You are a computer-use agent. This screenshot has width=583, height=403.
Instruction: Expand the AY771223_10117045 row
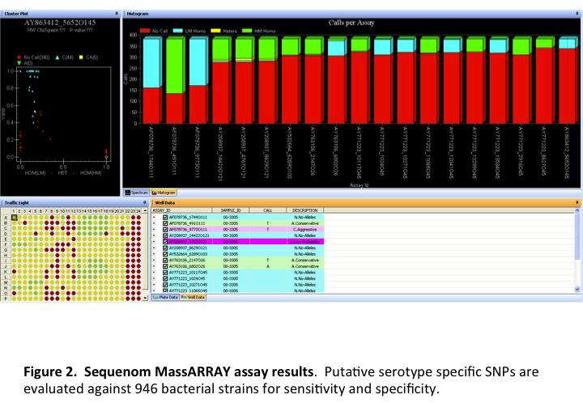(156, 272)
